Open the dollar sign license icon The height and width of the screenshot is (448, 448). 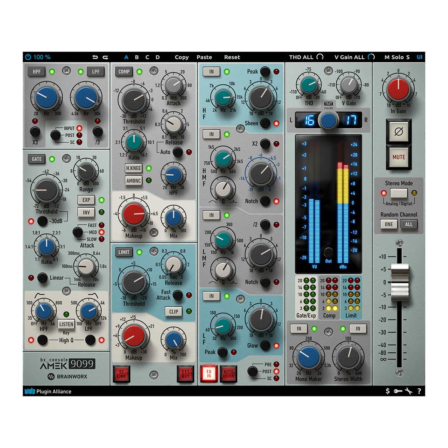click(x=388, y=391)
